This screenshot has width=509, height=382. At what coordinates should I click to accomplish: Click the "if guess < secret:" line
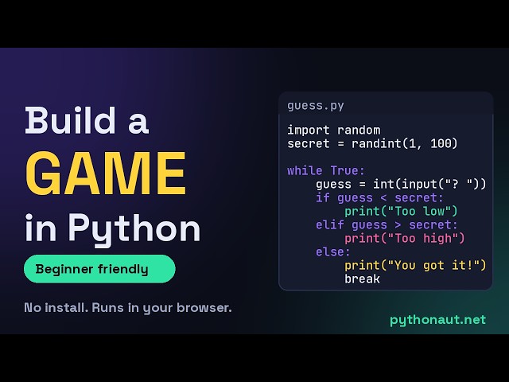pos(379,197)
